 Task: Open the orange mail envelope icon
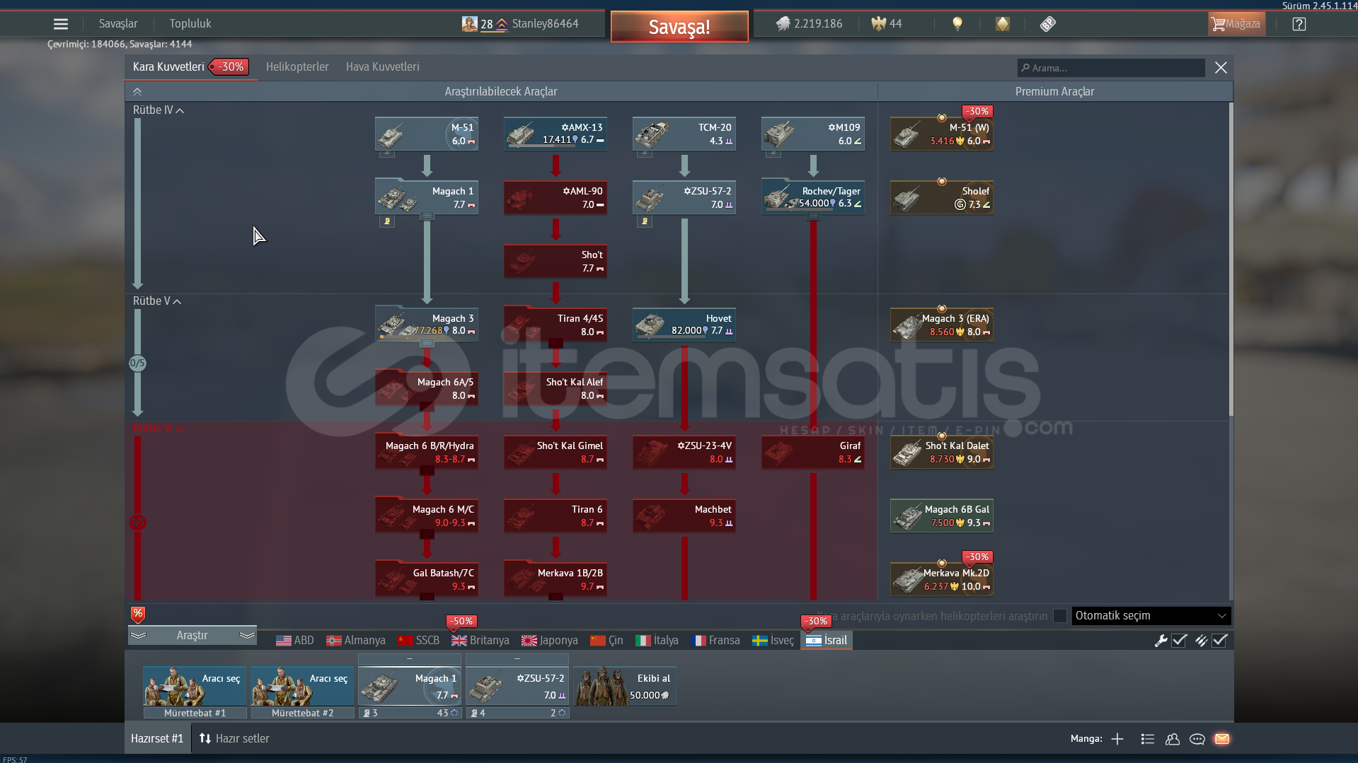pos(1222,739)
